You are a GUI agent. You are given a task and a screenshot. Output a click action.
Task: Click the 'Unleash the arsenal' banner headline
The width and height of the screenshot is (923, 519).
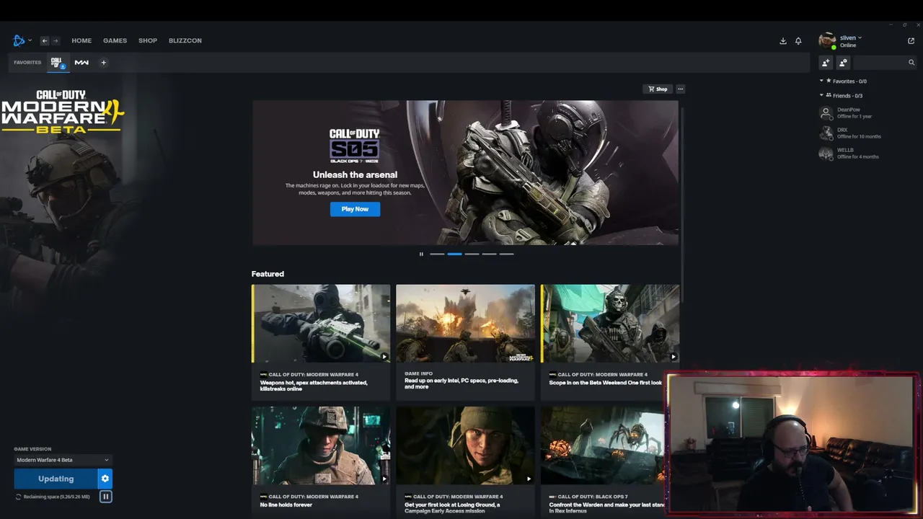tap(355, 174)
